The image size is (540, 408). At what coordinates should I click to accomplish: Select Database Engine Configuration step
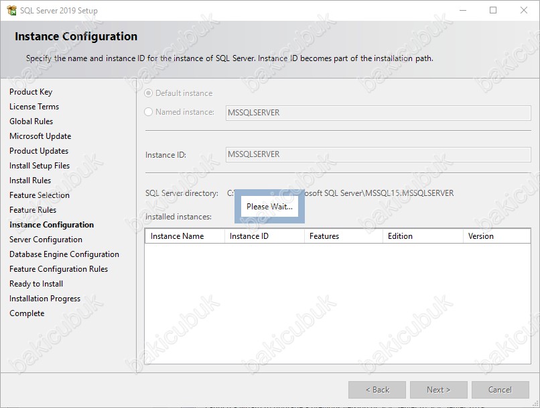click(64, 254)
